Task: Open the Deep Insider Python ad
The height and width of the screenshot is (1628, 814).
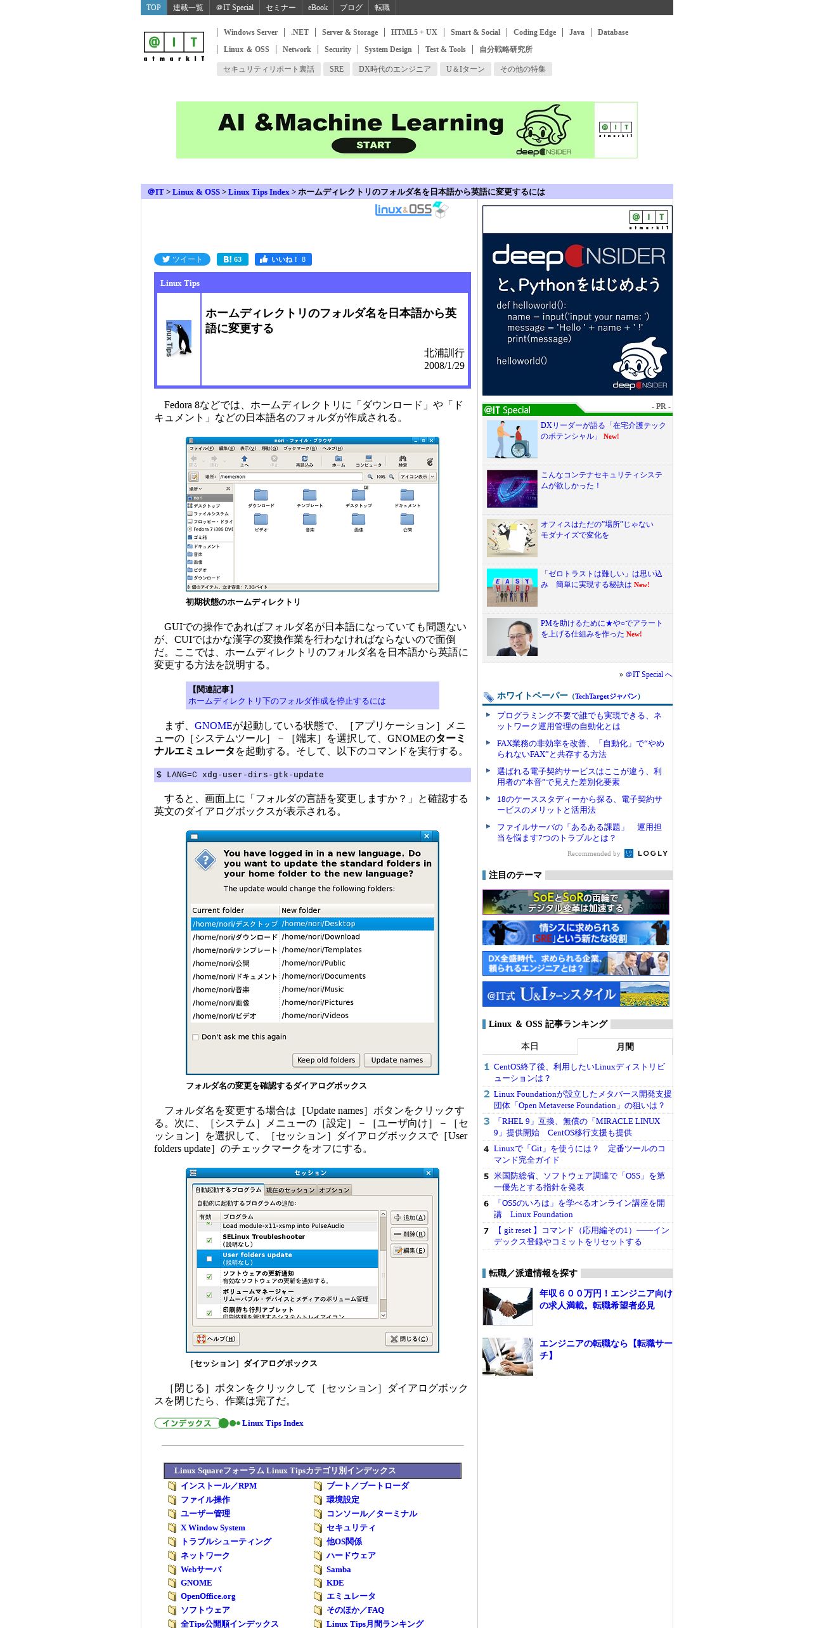Action: pyautogui.click(x=578, y=300)
